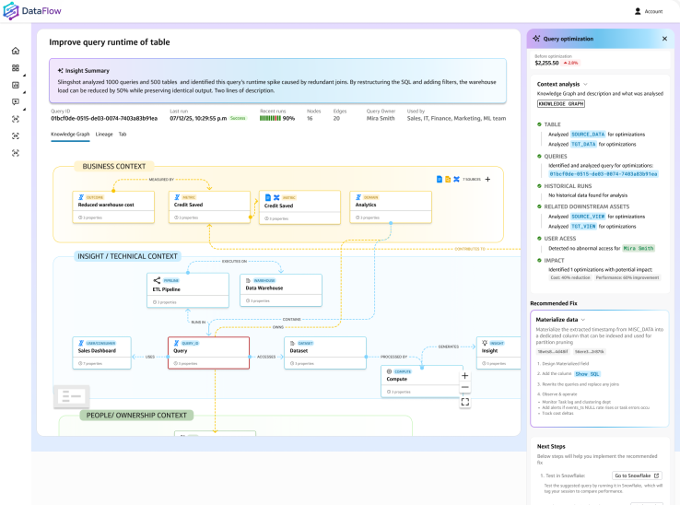Click the blue document source icon

pyautogui.click(x=440, y=179)
